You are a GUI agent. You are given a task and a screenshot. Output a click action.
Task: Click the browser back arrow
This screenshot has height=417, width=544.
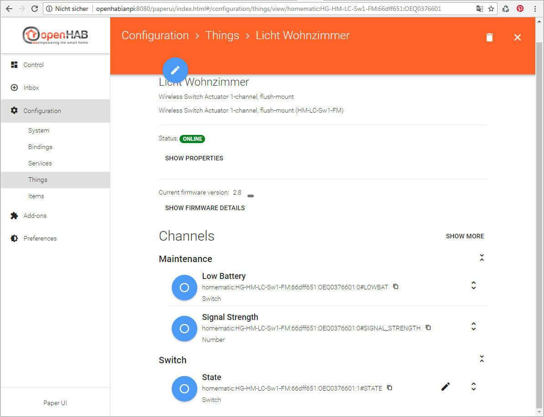point(9,9)
